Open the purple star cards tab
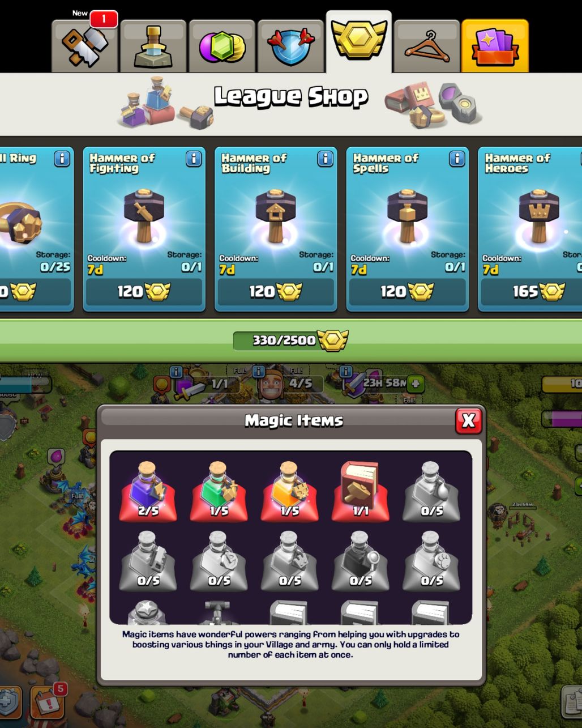 495,46
